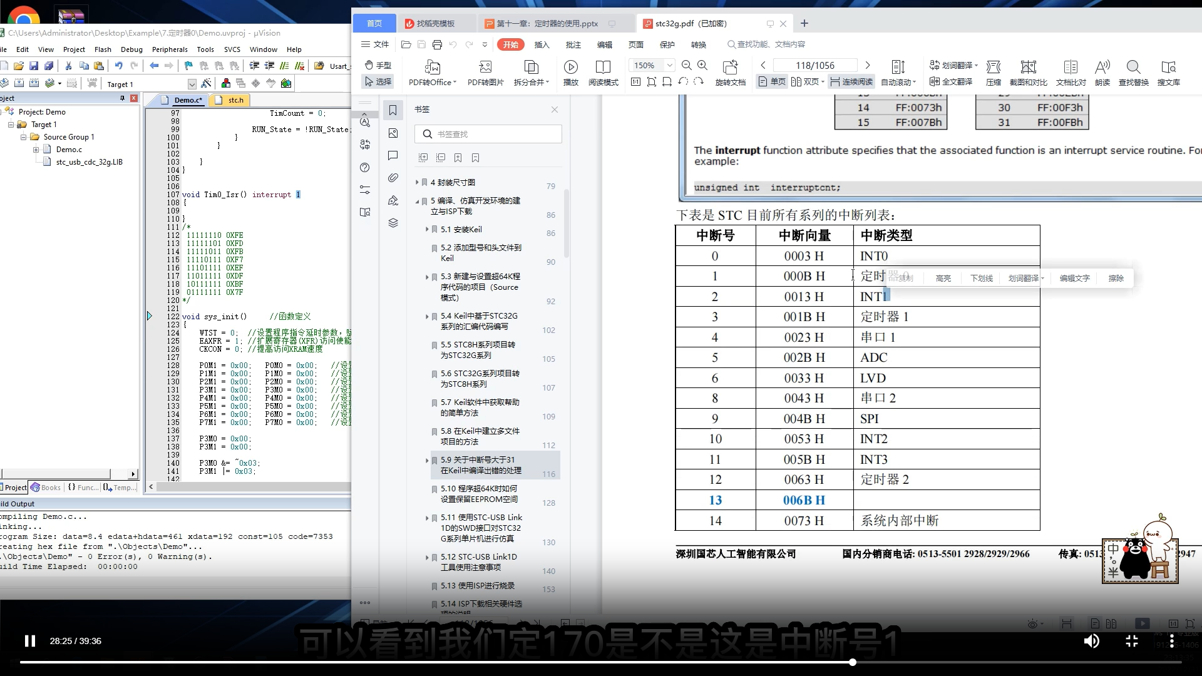Select 选择 selection tool mode
This screenshot has width=1202, height=676.
[x=378, y=81]
